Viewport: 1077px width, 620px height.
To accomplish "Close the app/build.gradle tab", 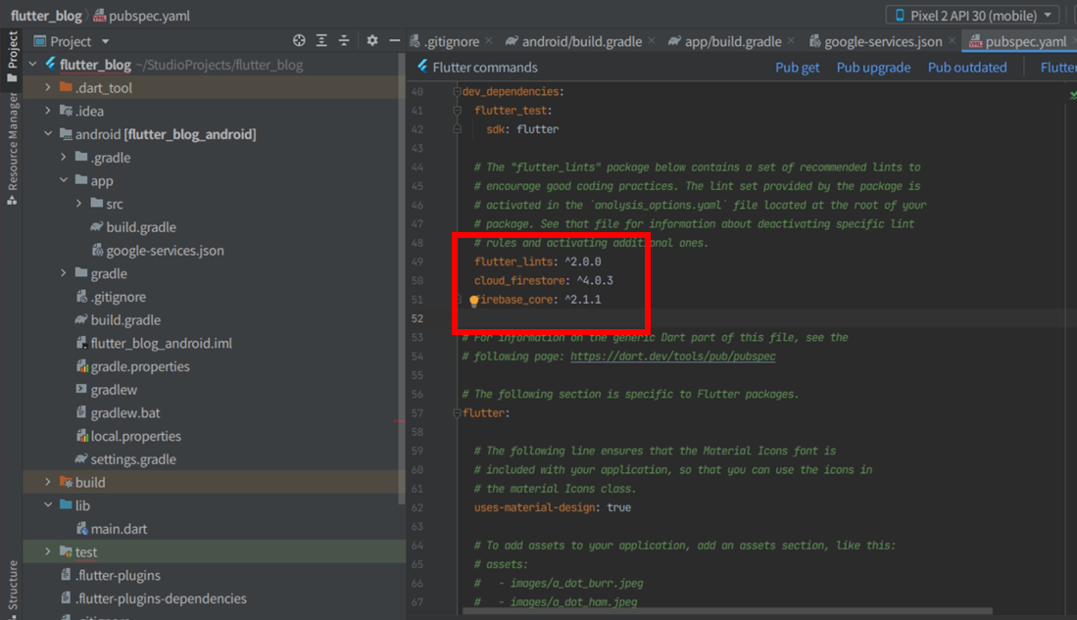I will click(791, 41).
